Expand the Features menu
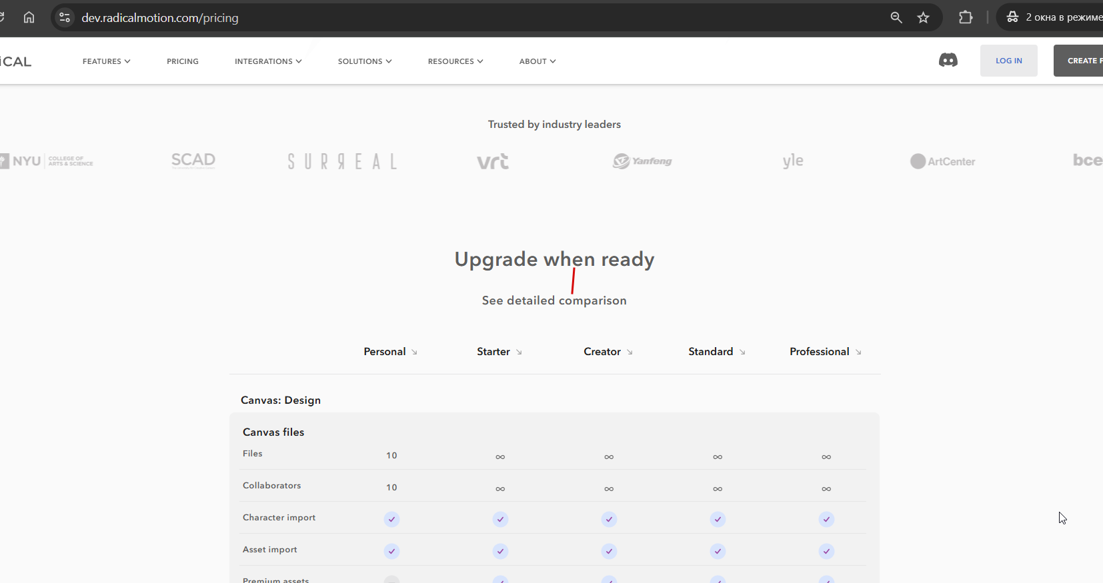Viewport: 1103px width, 583px height. (x=107, y=61)
